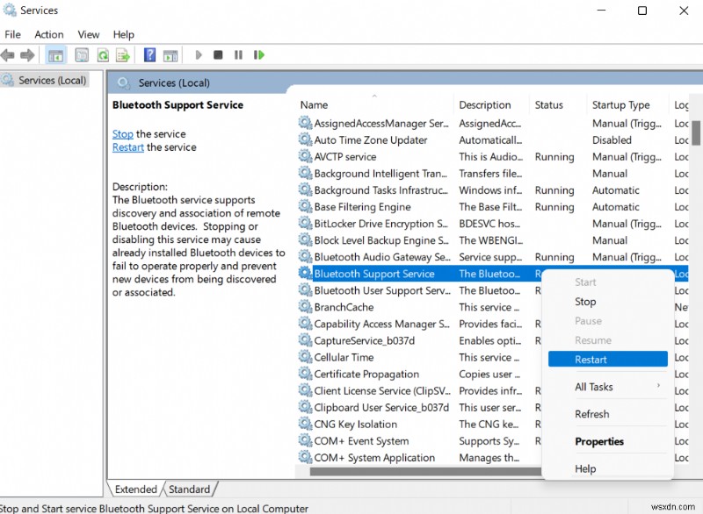Select Services (Local) in the left tree

pyautogui.click(x=54, y=80)
